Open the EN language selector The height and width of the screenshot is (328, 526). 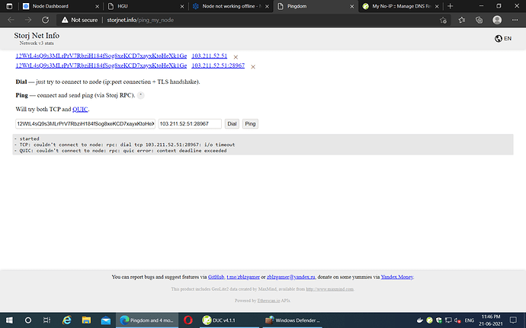pos(502,38)
